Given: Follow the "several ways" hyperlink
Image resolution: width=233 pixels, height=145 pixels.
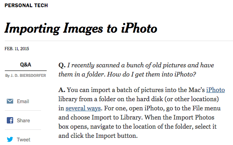Looking at the screenshot, I should [83, 108].
